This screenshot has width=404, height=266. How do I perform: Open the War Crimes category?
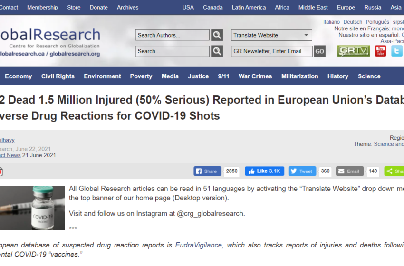tap(255, 76)
